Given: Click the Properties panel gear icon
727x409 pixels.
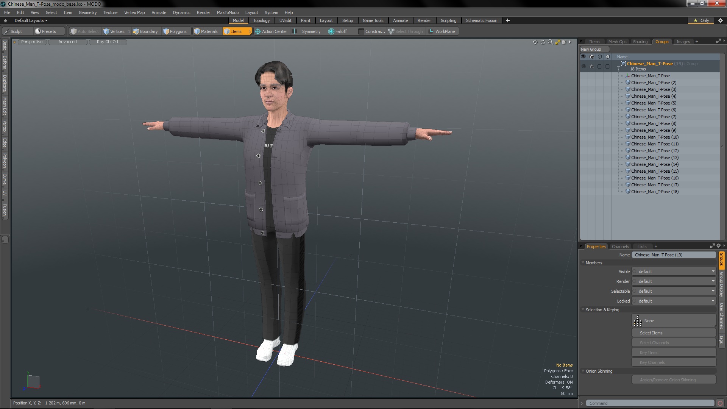Looking at the screenshot, I should [x=719, y=246].
